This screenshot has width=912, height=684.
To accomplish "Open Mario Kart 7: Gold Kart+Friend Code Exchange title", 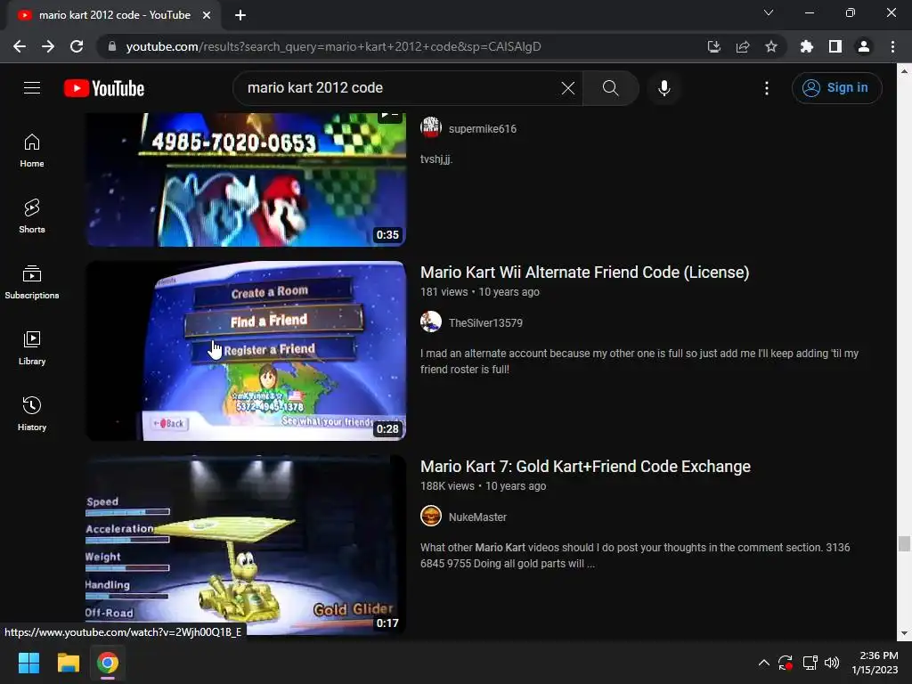I will [x=585, y=467].
